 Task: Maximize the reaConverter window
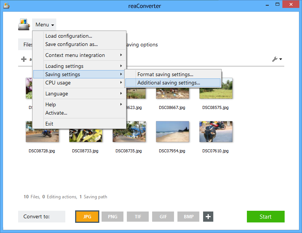pos(277,5)
